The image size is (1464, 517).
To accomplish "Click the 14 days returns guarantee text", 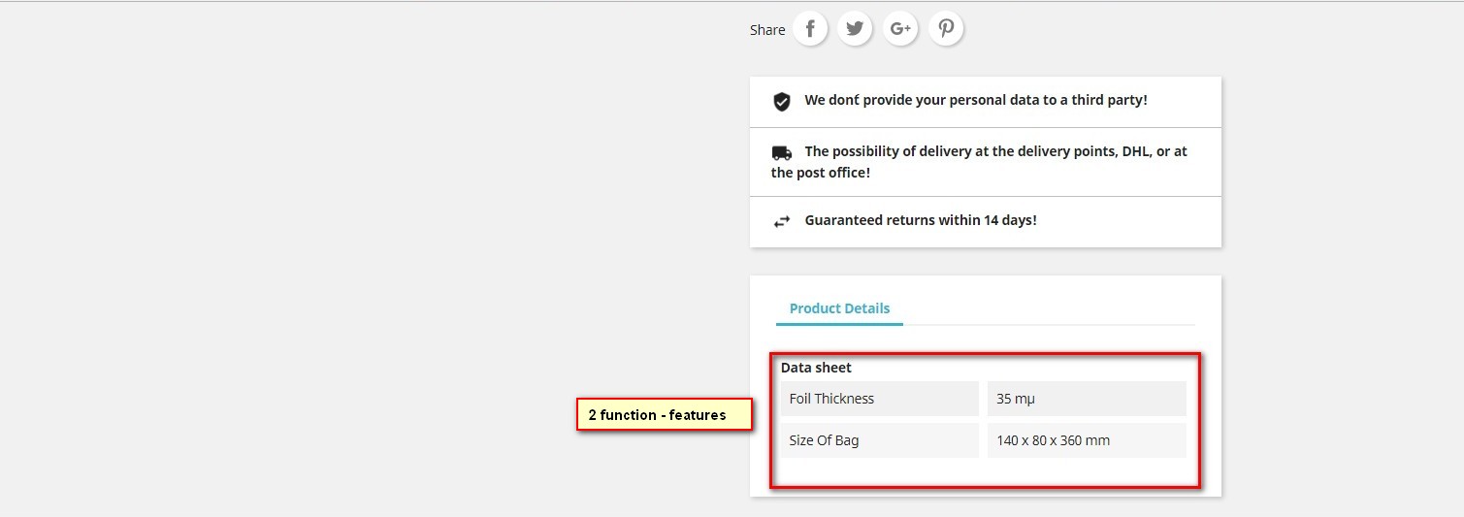I will [x=921, y=220].
